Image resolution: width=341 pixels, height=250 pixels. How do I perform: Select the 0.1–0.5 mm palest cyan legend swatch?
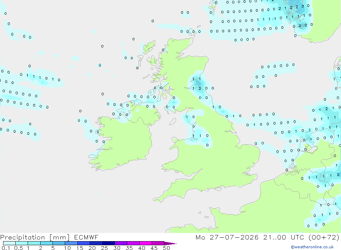click(9, 243)
